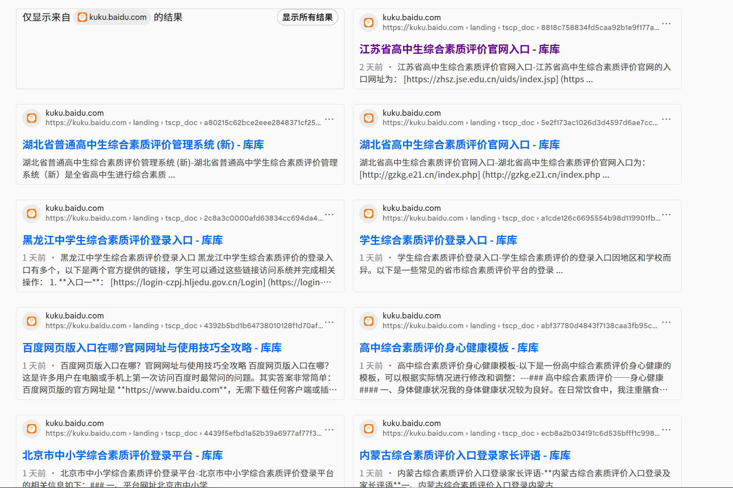
Task: Click the favicon of 高中综合素质评价身心健康模板 result
Action: [x=369, y=321]
